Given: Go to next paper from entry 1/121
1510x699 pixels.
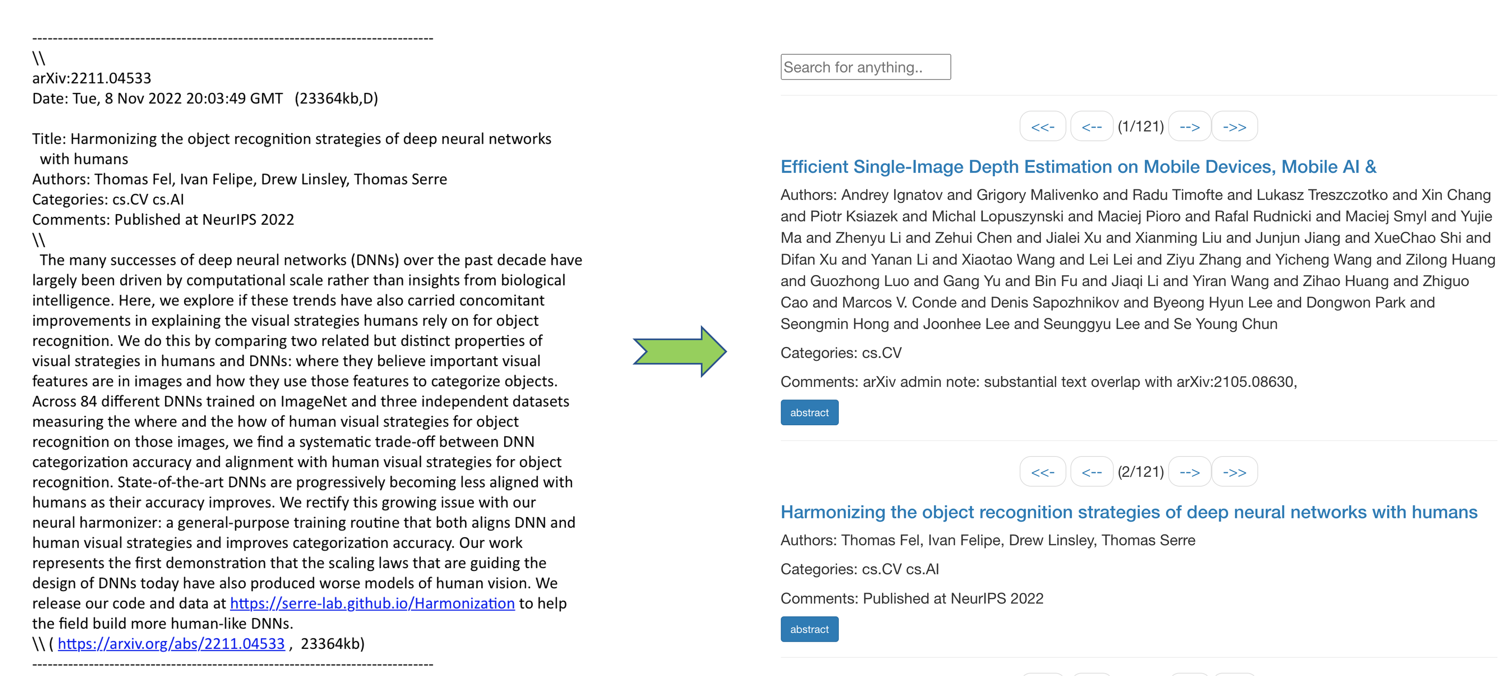Looking at the screenshot, I should tap(1189, 127).
